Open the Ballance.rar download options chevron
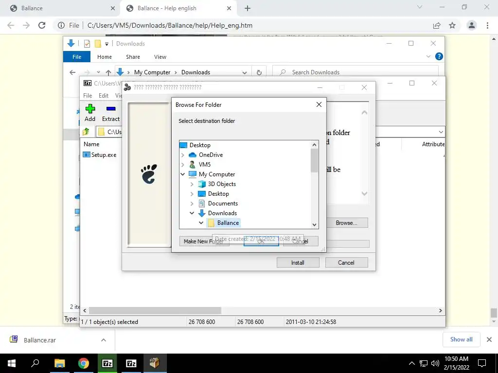Viewport: 498px width, 373px height. click(x=104, y=340)
